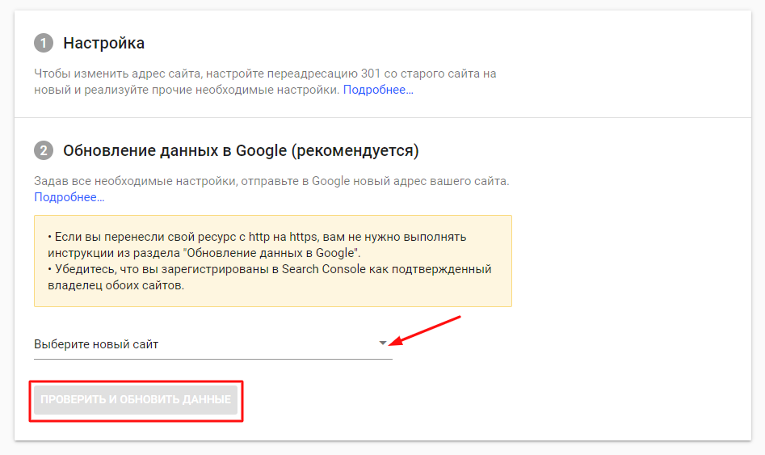Open the Подробнее link in the Настройка section
Image resolution: width=765 pixels, height=455 pixels.
click(x=378, y=90)
